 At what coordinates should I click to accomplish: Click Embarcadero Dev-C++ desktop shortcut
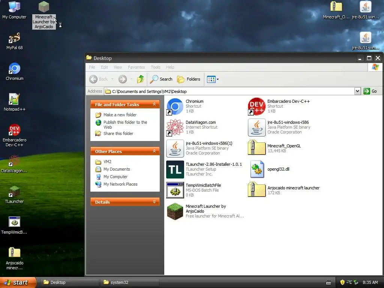pyautogui.click(x=15, y=136)
